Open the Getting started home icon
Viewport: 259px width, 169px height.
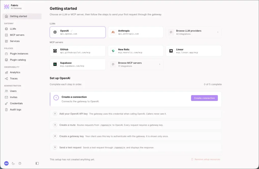point(6,16)
